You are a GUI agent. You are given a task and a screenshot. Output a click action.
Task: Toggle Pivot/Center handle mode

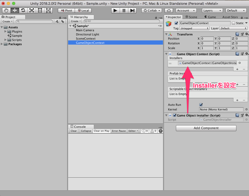point(66,10)
